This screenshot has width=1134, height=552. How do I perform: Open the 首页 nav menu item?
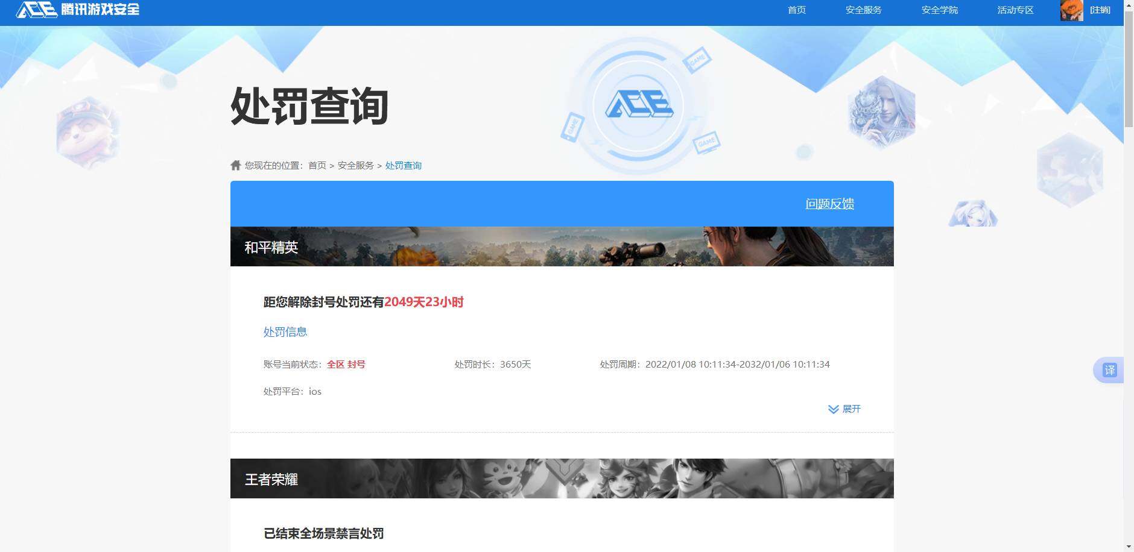point(797,10)
